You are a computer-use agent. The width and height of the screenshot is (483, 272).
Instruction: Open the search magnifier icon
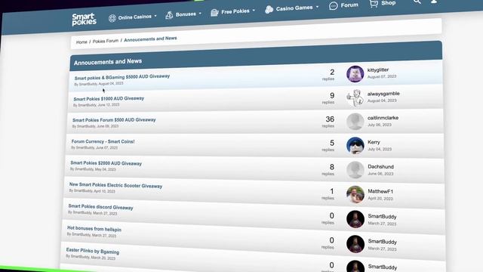[x=417, y=2]
